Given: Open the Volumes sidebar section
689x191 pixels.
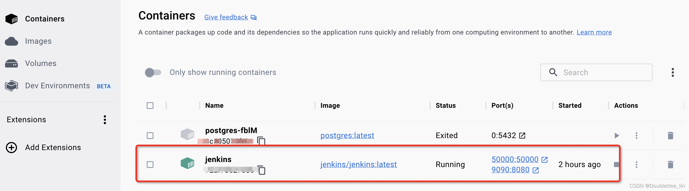Looking at the screenshot, I should [x=41, y=63].
